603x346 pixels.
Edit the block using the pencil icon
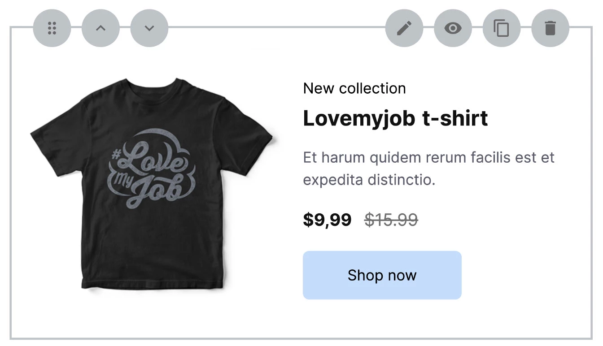[404, 28]
